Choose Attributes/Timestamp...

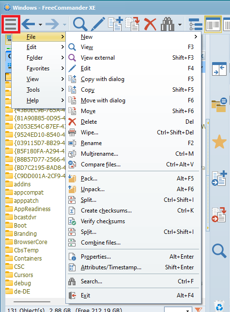[x=133, y=267]
